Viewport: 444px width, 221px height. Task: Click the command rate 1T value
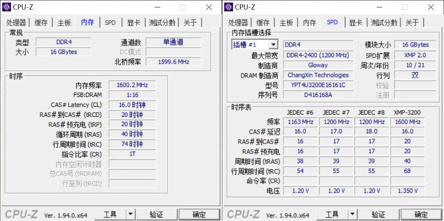click(x=132, y=154)
